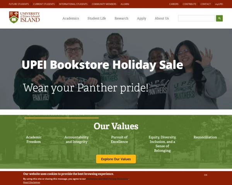Click the Contribute link
This screenshot has width=232, height=185.
189,4
